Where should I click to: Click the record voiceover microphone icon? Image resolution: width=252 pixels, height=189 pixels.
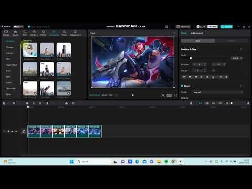[191, 103]
